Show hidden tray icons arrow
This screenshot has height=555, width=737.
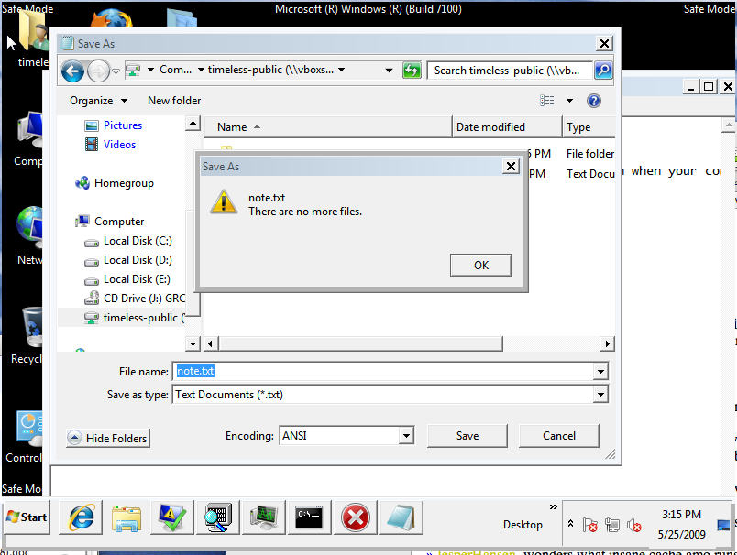[570, 523]
